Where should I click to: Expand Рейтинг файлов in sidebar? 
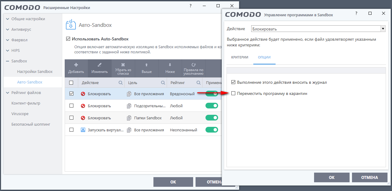8,93
